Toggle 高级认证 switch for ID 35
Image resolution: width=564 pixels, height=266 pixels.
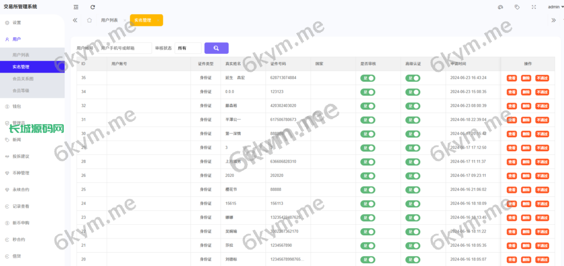coord(413,78)
